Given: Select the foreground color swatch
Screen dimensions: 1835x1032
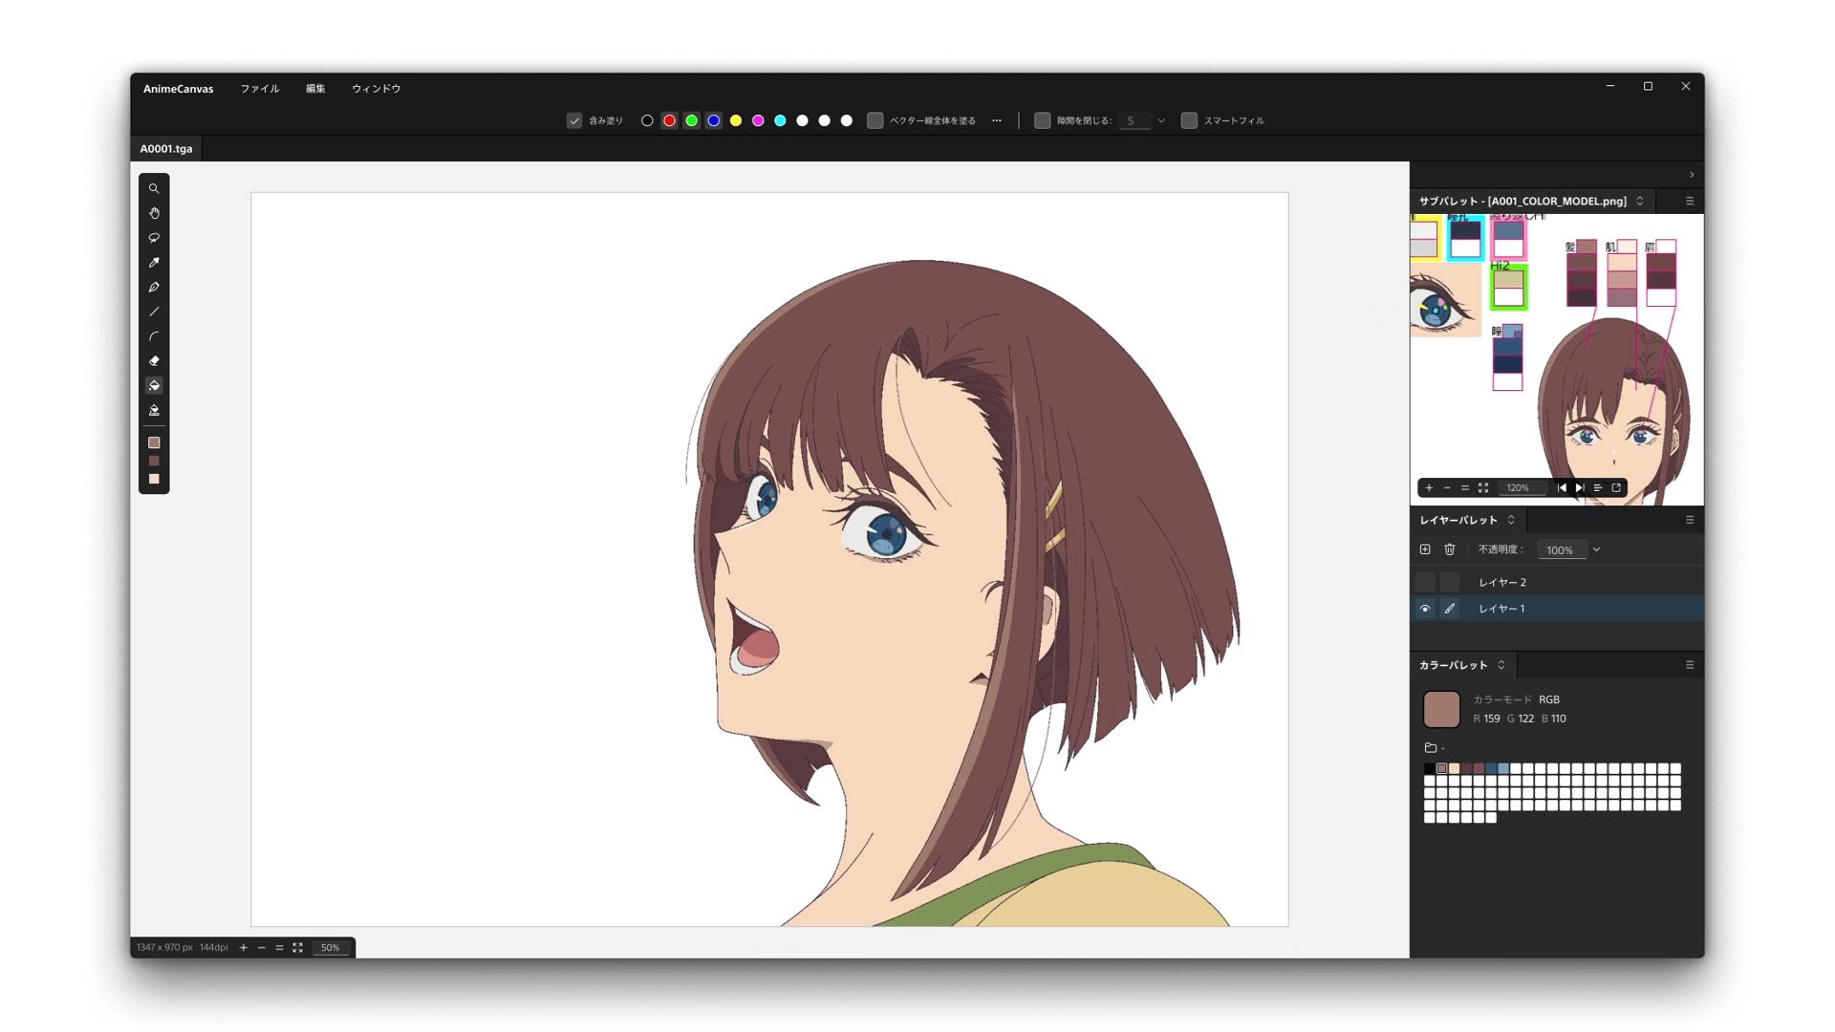Looking at the screenshot, I should pos(154,443).
